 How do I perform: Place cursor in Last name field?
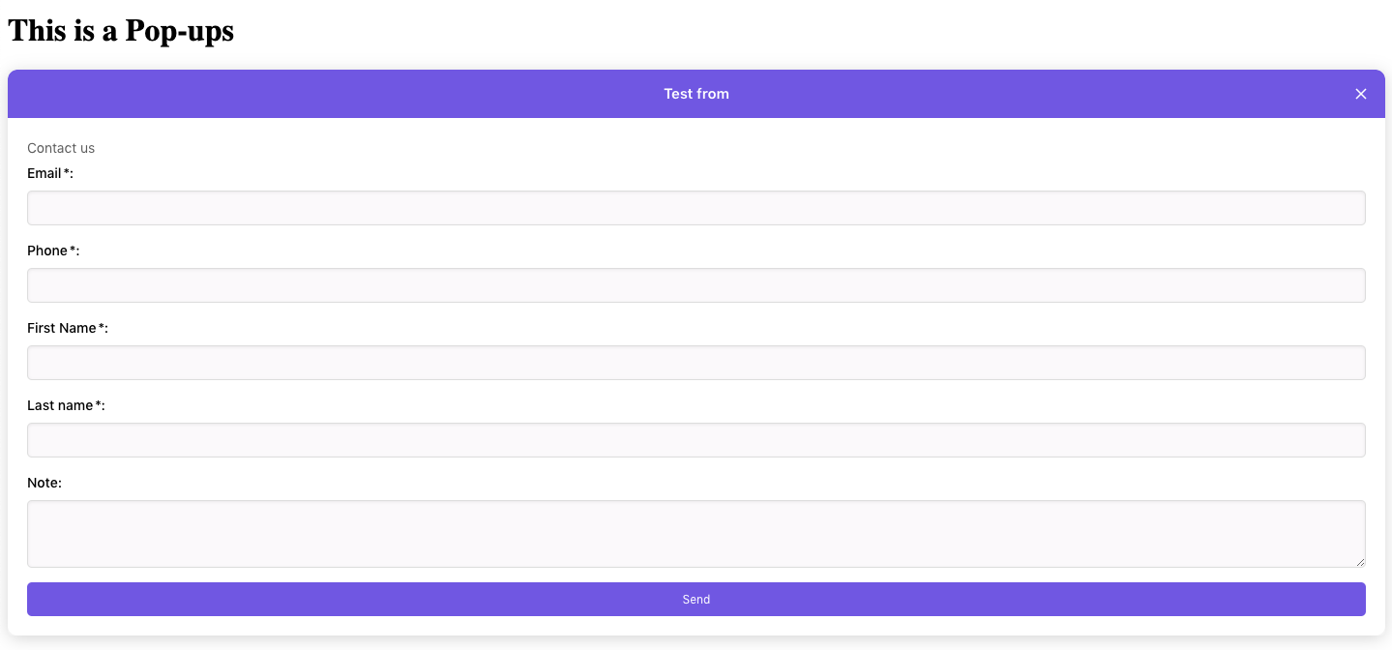(696, 440)
